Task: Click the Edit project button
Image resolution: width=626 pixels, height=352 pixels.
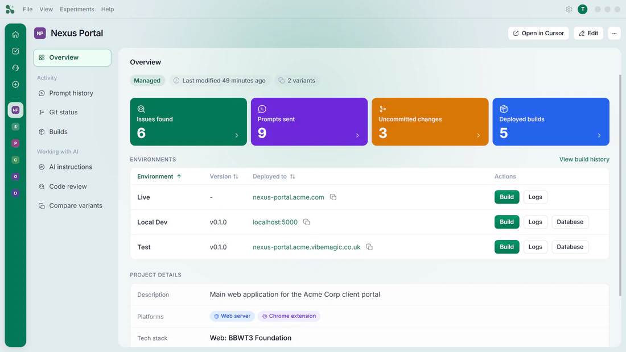Action: [x=588, y=33]
